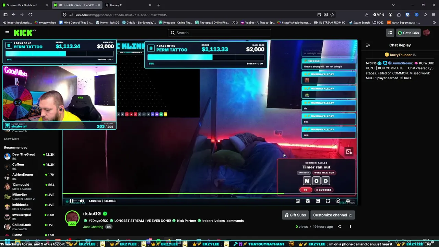Viewport: 439px width, 247px height.
Task: Bookmark this page with the star
Action: 332,15
